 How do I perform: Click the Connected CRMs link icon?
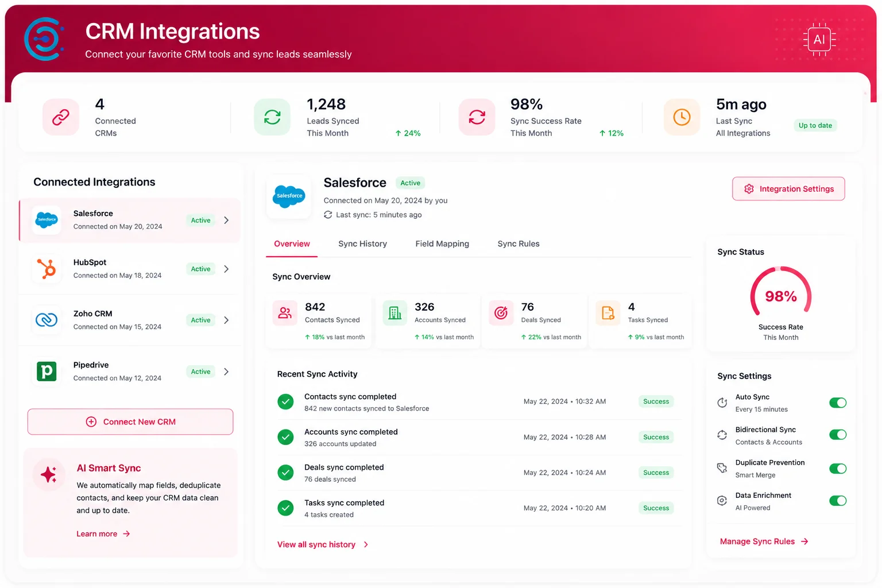tap(61, 117)
